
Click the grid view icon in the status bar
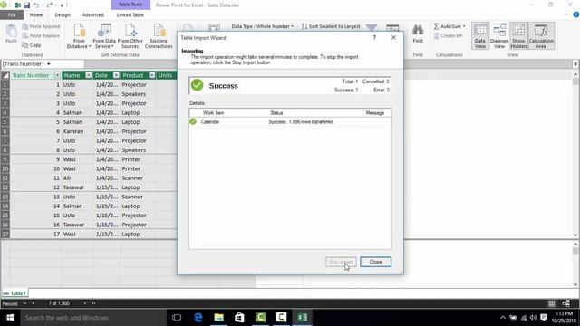[x=552, y=303]
